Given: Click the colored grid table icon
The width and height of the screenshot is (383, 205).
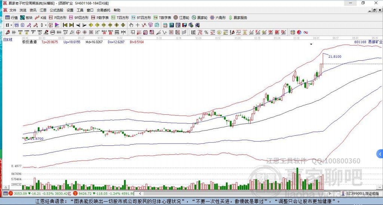Looking at the screenshot, I should coord(292,32).
